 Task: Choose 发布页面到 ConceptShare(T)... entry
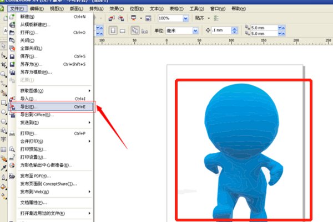[x=51, y=184]
